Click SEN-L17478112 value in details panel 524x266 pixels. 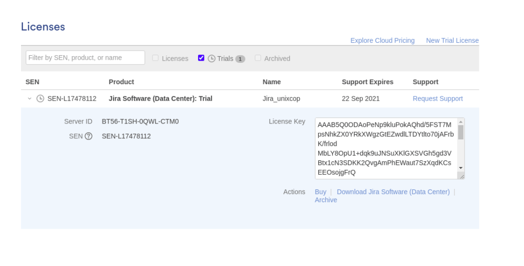(126, 136)
